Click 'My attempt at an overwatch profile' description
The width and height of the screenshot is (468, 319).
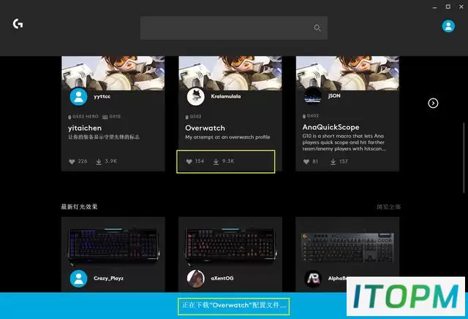click(227, 137)
